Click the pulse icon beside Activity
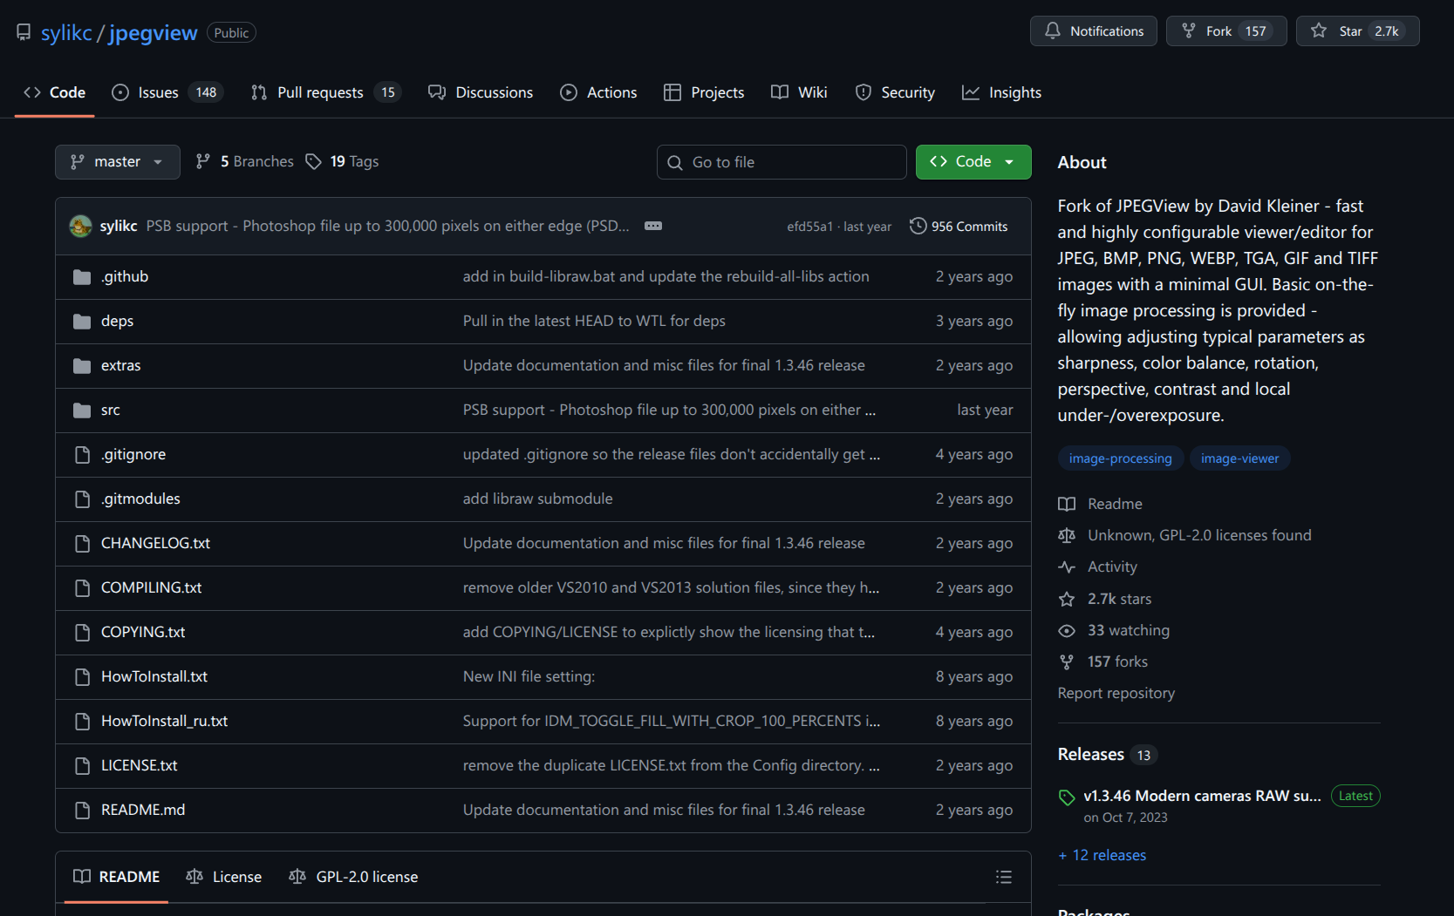The height and width of the screenshot is (916, 1454). pyautogui.click(x=1067, y=567)
